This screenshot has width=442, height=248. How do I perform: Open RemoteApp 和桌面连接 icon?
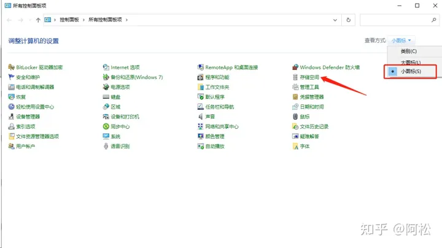[200, 67]
